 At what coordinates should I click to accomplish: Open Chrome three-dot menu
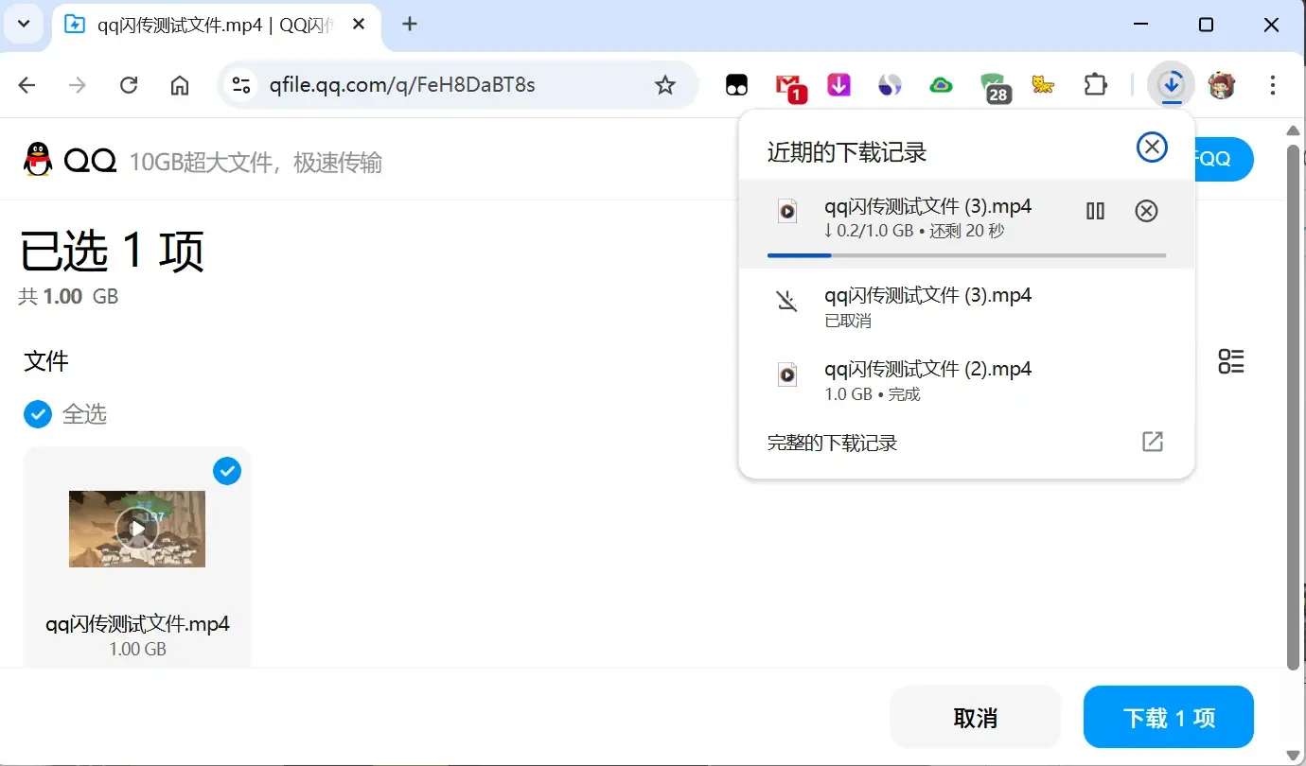(x=1273, y=85)
